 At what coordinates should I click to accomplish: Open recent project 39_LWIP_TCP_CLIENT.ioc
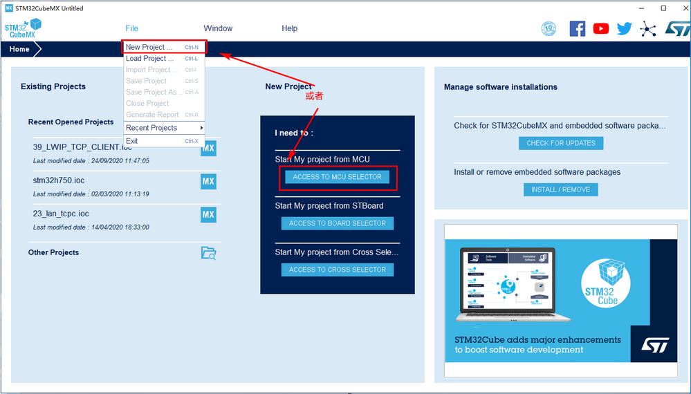82,147
